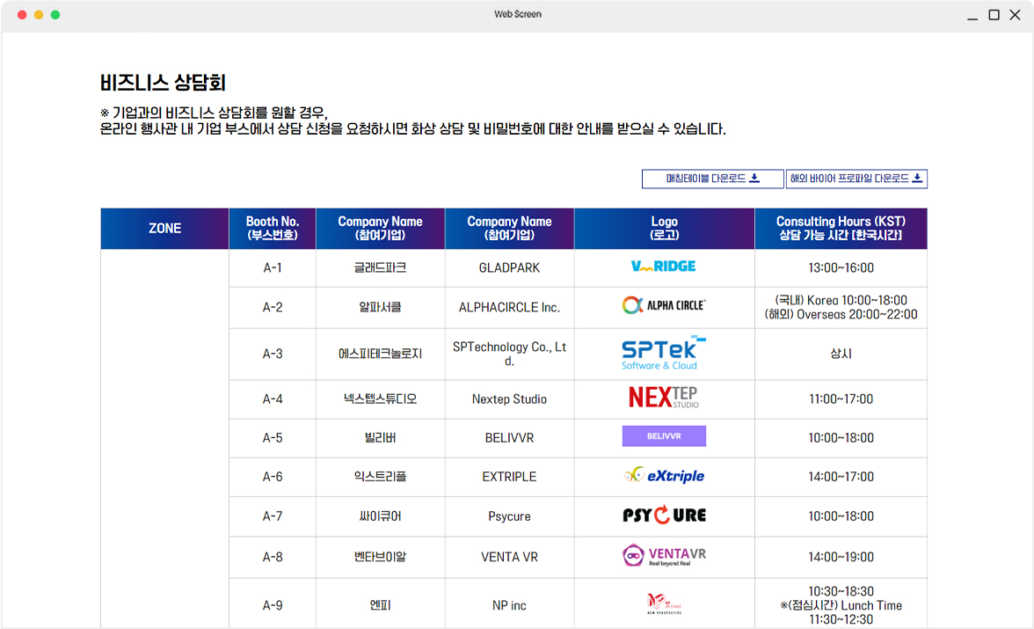Click the Logo column header
1034x629 pixels.
[x=664, y=229]
